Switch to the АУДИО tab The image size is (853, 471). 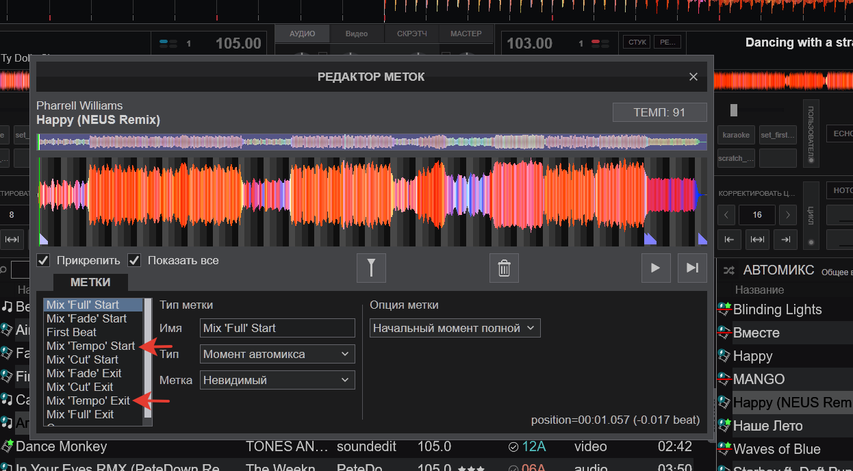(x=302, y=34)
